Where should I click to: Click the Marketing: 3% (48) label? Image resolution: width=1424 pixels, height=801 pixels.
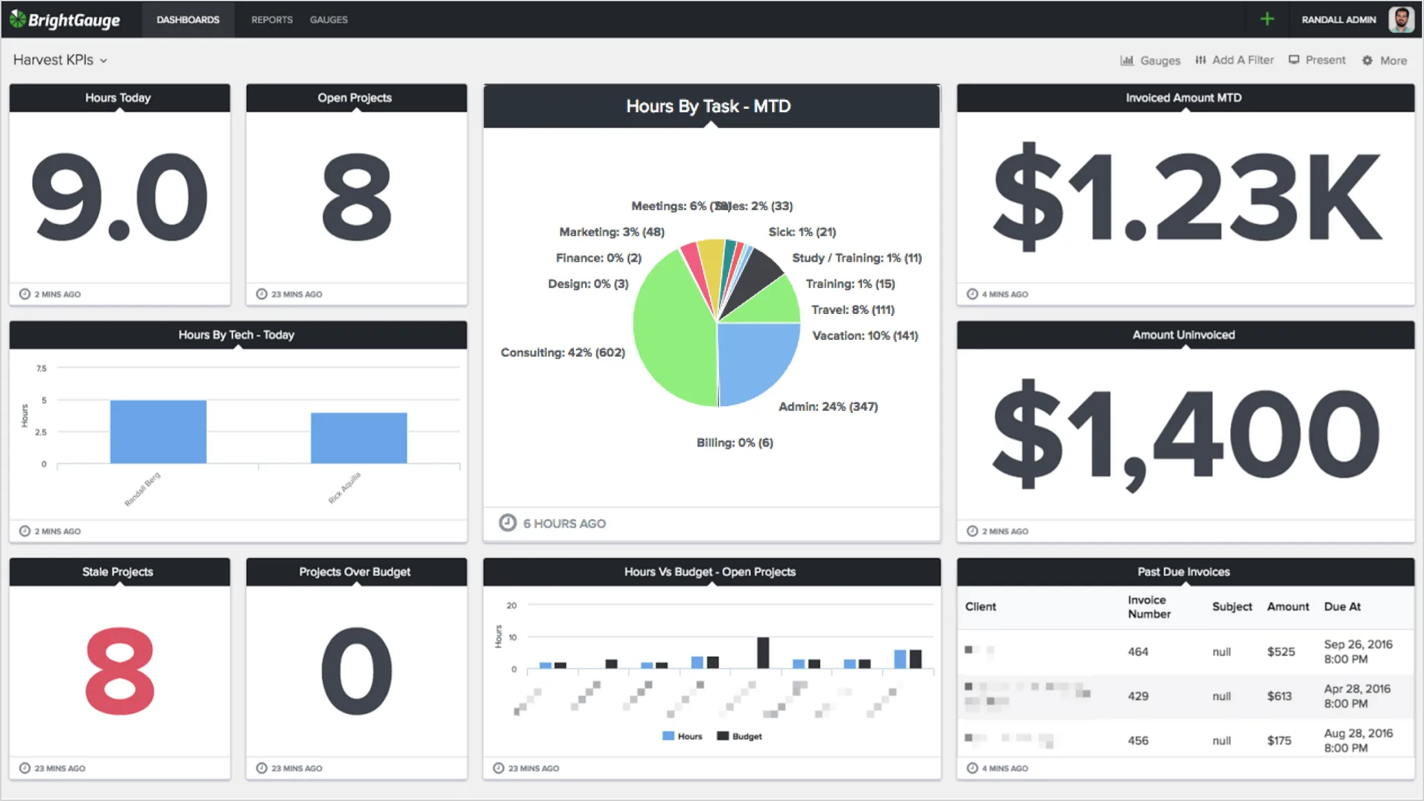[612, 232]
